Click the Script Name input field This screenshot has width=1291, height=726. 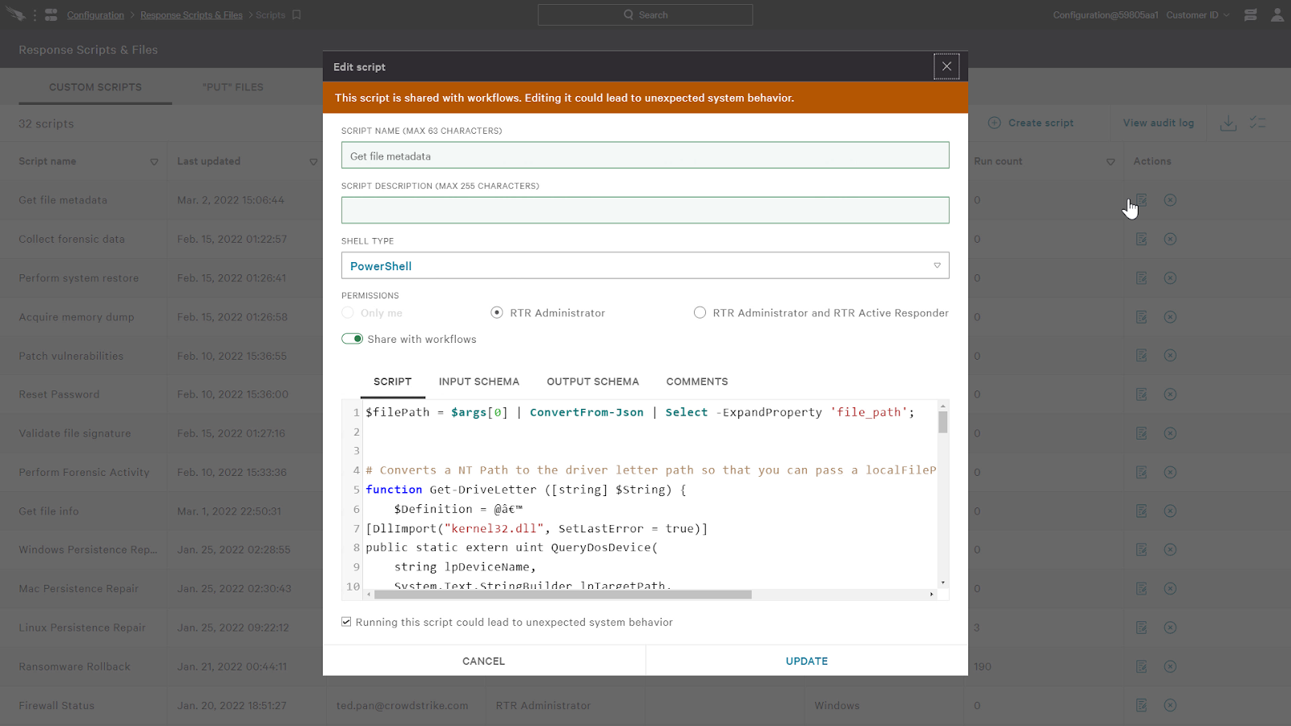tap(645, 156)
